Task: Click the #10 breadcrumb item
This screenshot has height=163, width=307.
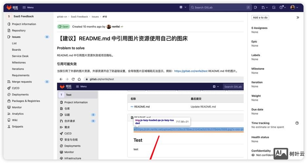Action: pos(105,17)
